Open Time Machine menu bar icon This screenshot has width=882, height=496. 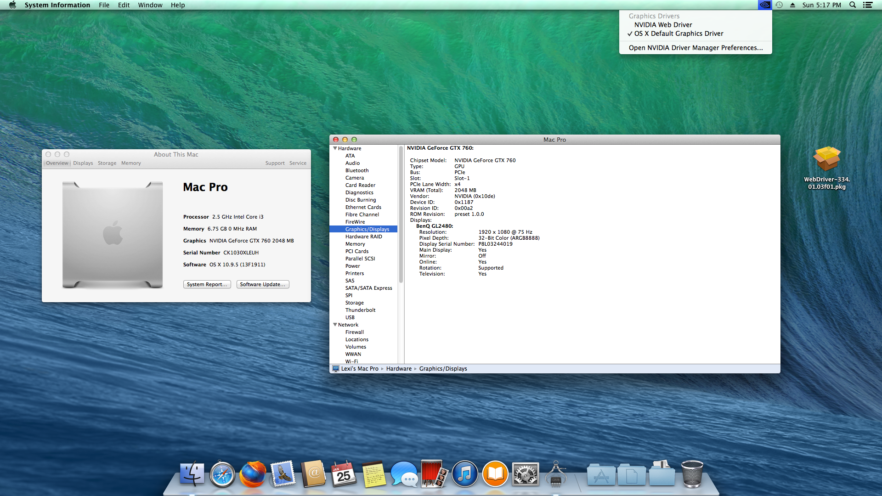[x=779, y=5]
